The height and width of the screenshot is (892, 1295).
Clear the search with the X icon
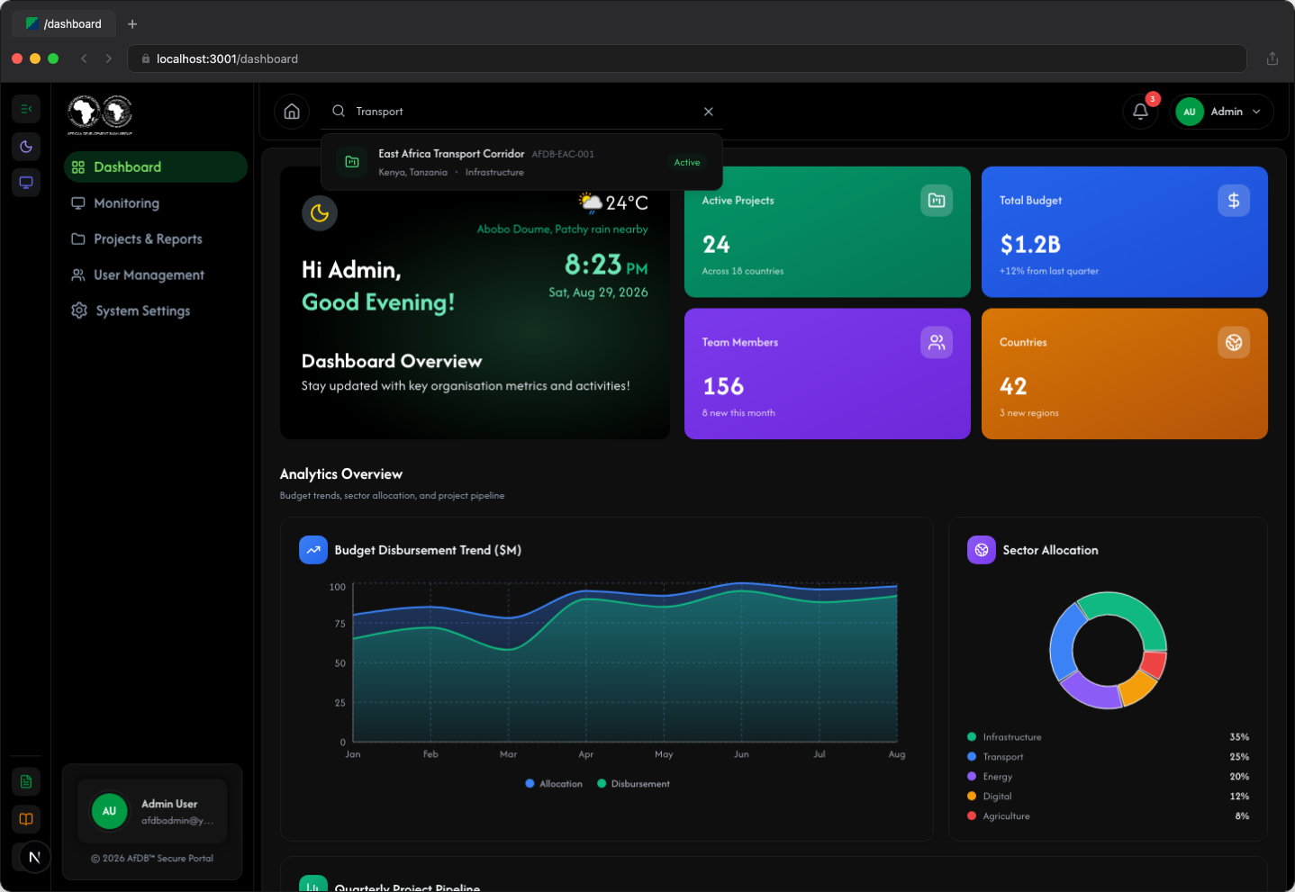tap(709, 112)
